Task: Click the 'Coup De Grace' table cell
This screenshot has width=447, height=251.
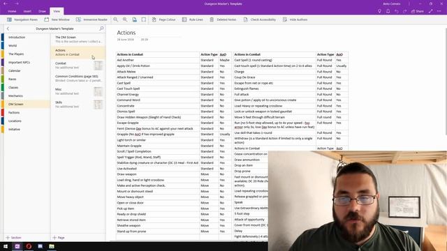Action: point(274,77)
